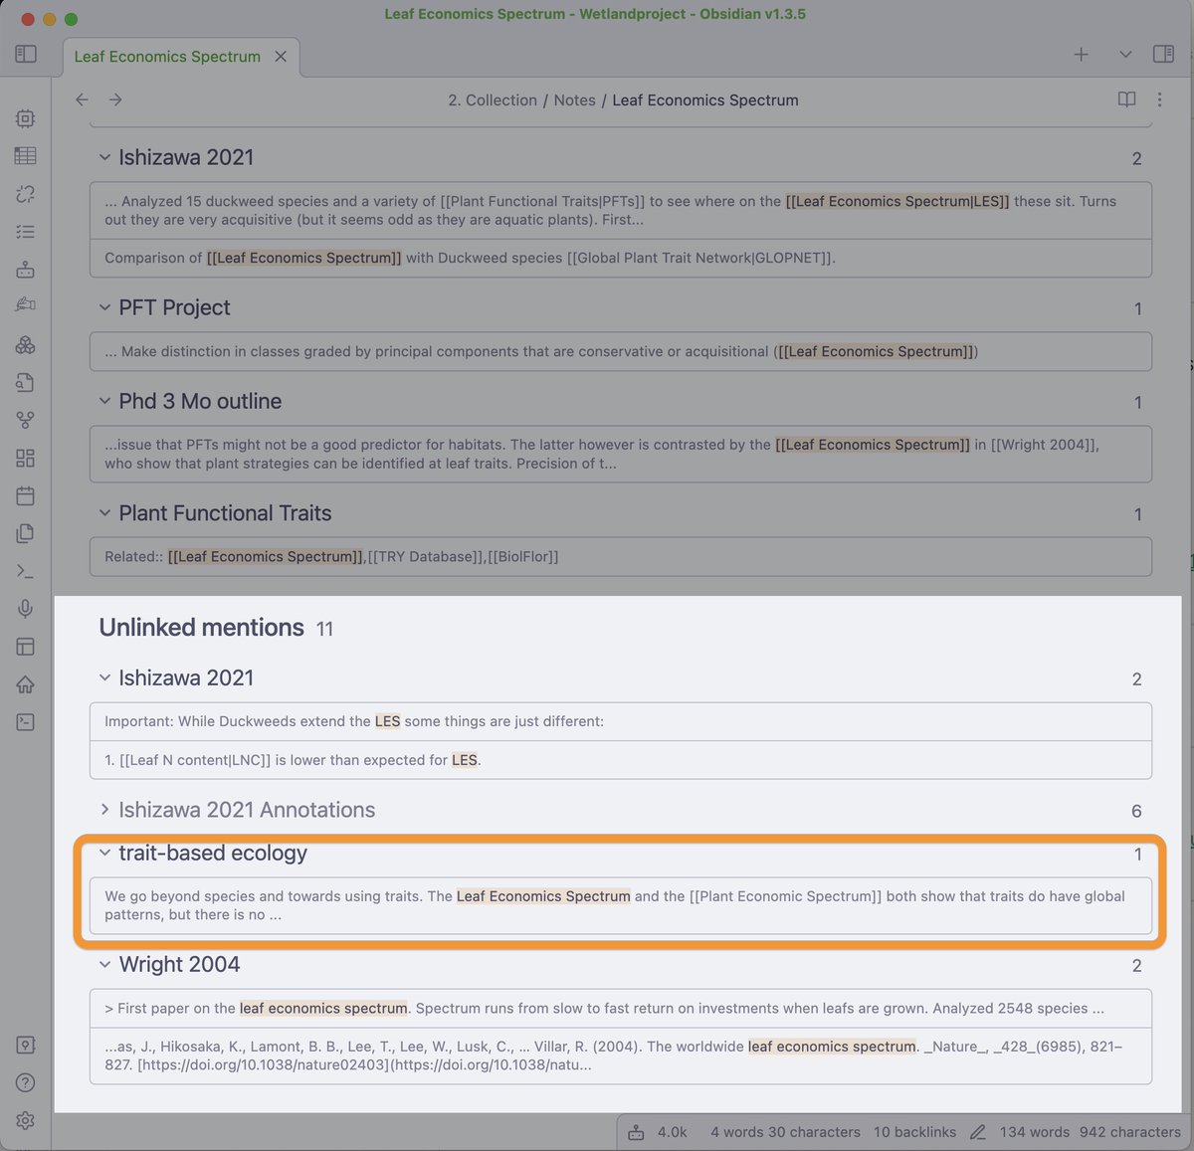Open 'Important: While Duckweeds extend' unlinked mention
The height and width of the screenshot is (1151, 1194).
[621, 721]
